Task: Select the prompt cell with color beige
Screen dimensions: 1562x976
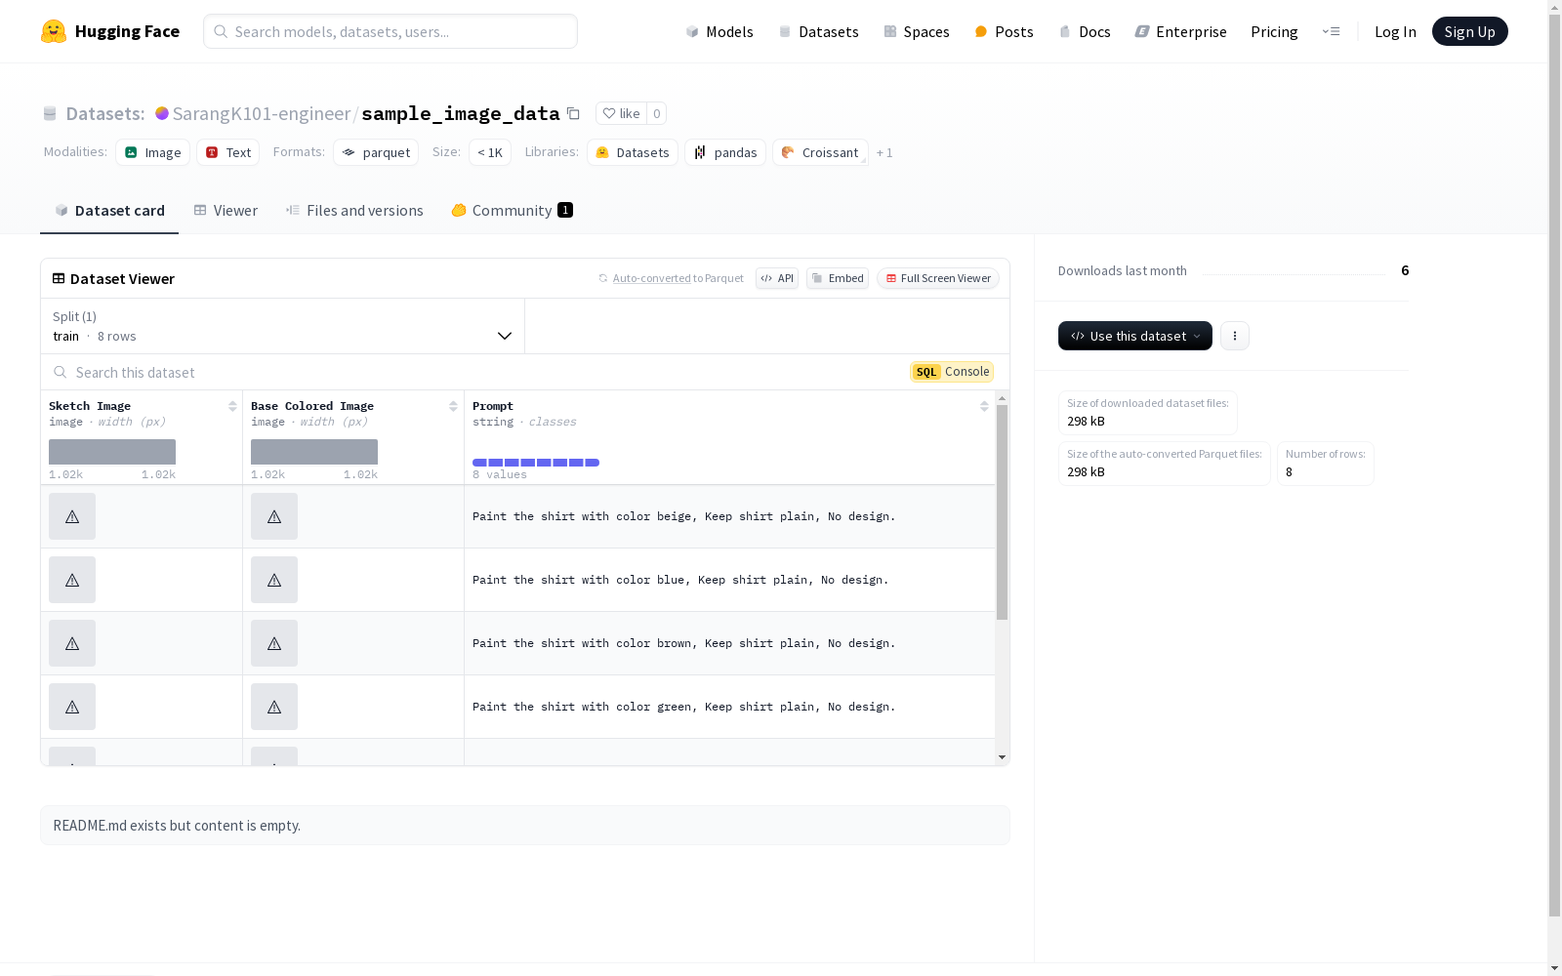Action: click(x=729, y=516)
